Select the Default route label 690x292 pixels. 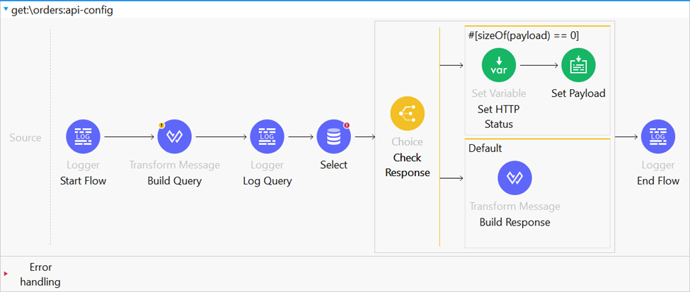pos(485,148)
